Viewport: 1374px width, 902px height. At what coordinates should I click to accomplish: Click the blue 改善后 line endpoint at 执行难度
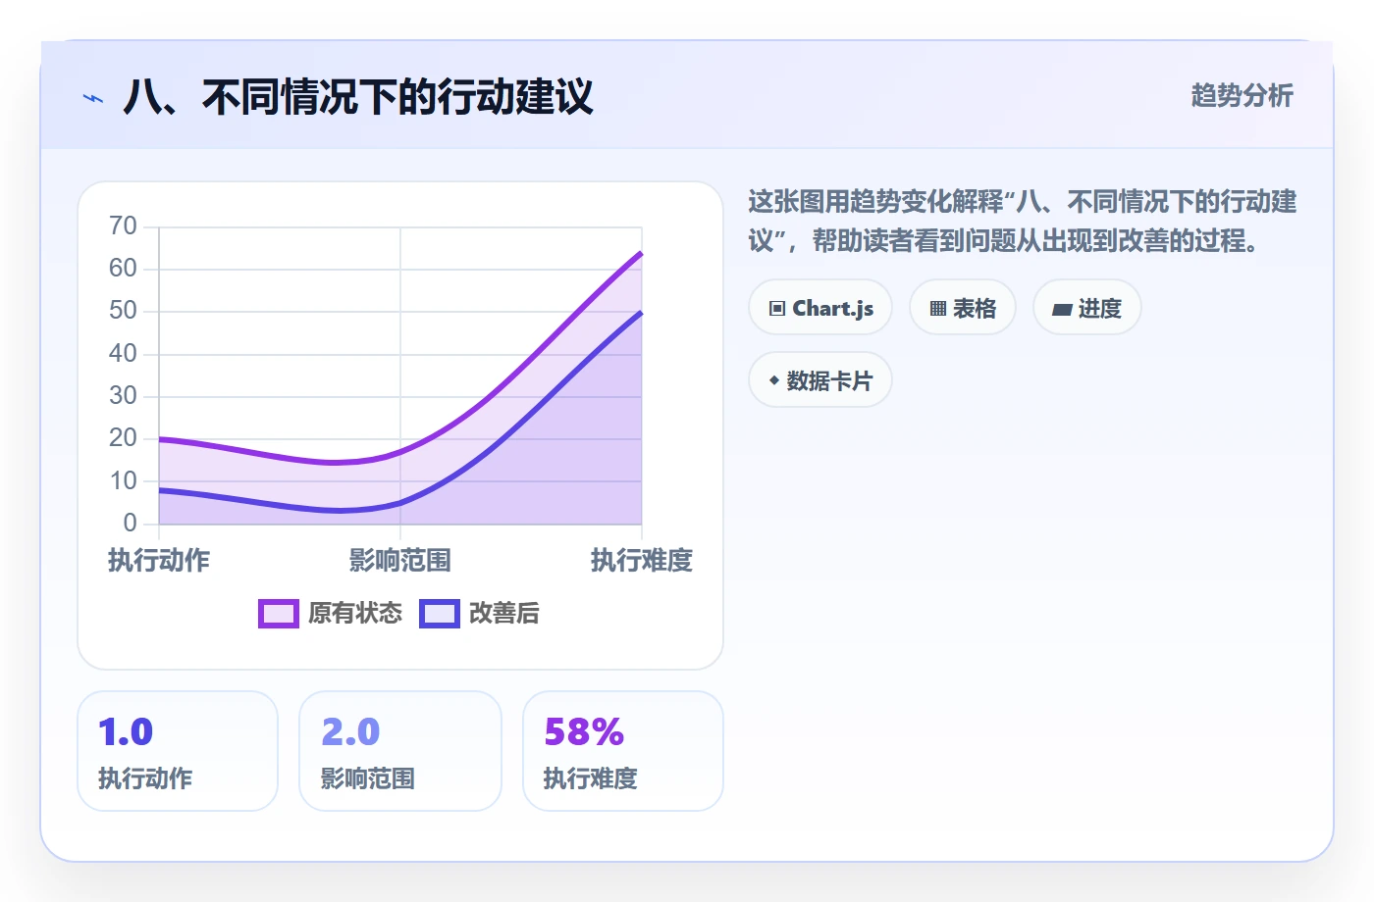tap(642, 312)
